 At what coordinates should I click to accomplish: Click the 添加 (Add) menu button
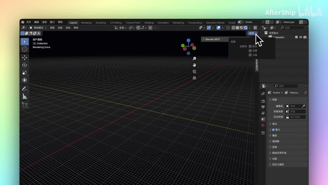click(x=68, y=28)
